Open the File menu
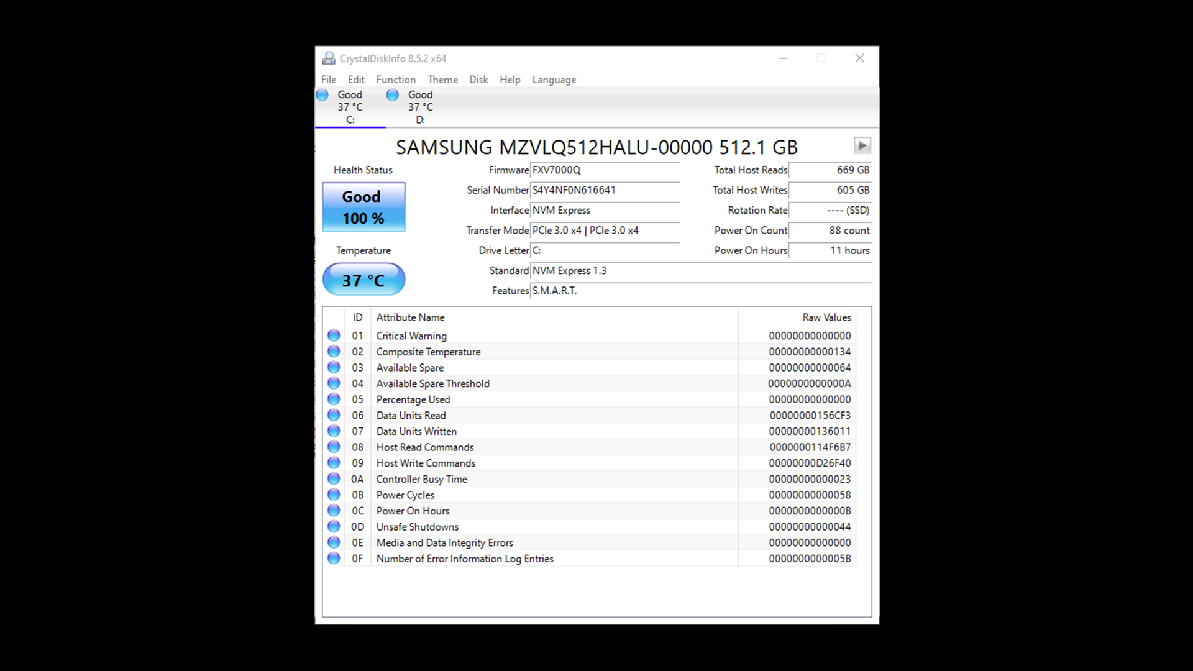 tap(328, 80)
